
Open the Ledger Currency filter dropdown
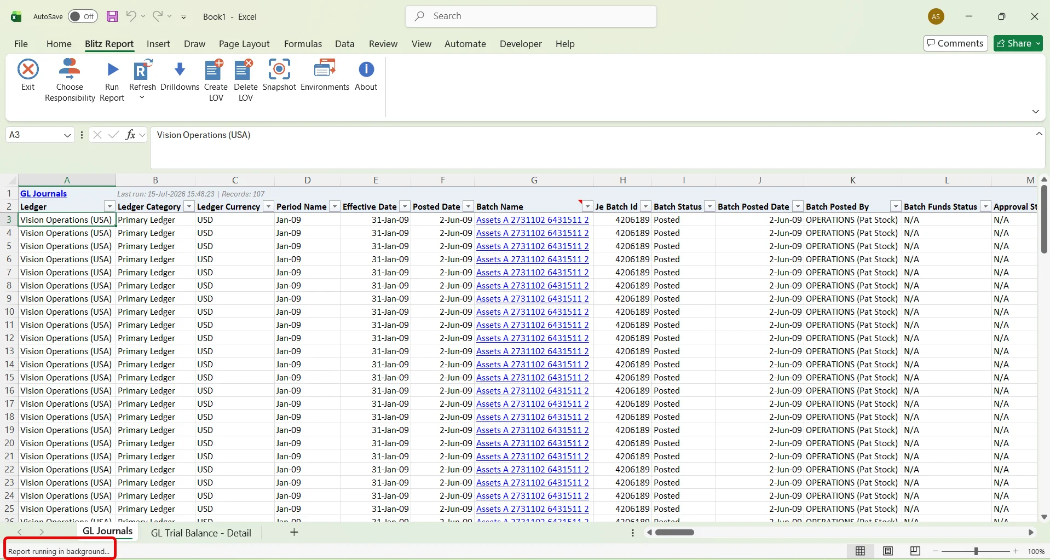tap(268, 206)
